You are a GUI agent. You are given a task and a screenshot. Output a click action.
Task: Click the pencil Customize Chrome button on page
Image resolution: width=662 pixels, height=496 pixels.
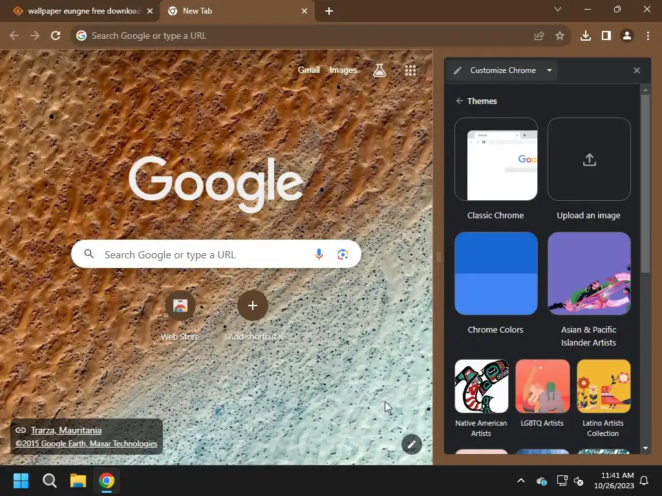click(x=412, y=444)
